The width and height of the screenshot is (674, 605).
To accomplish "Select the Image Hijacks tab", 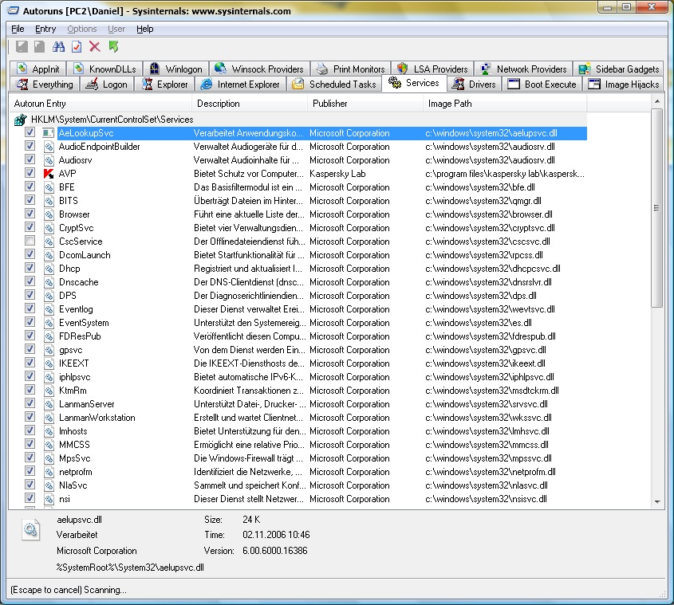I will (624, 84).
